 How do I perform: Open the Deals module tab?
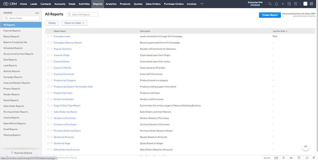tap(72, 4)
